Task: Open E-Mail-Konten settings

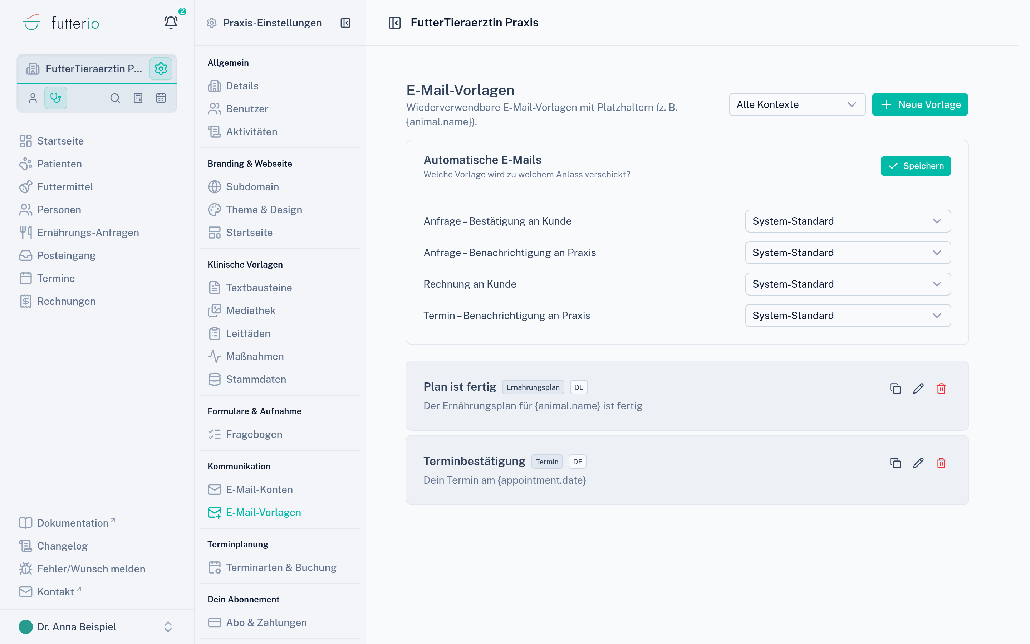Action: (x=250, y=489)
